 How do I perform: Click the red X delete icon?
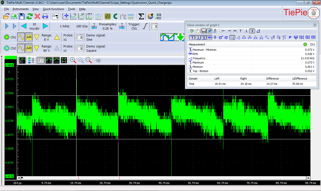click(x=37, y=16)
